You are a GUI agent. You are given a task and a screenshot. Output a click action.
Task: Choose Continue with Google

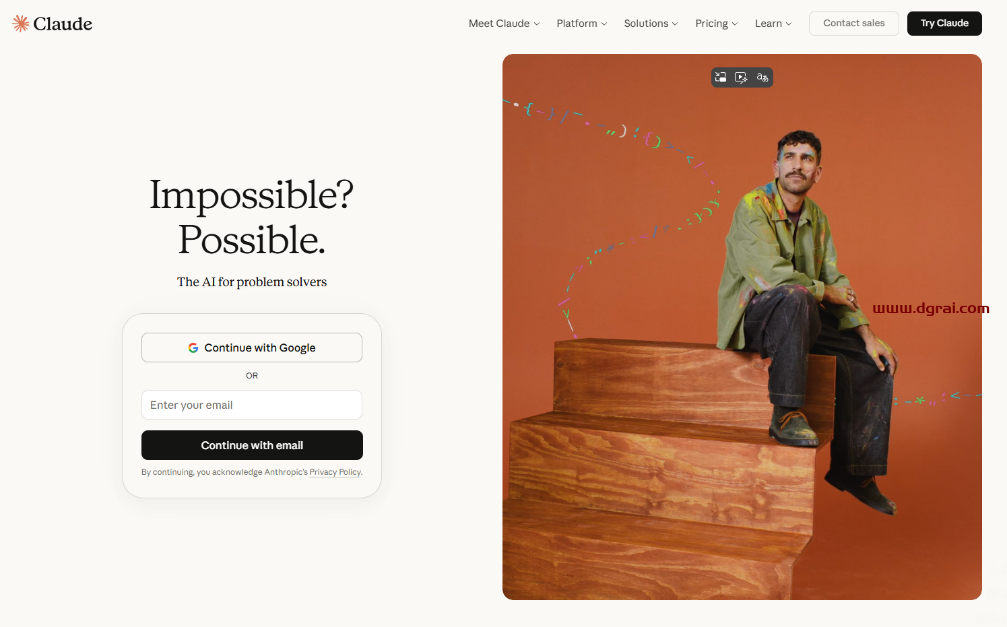(x=252, y=348)
